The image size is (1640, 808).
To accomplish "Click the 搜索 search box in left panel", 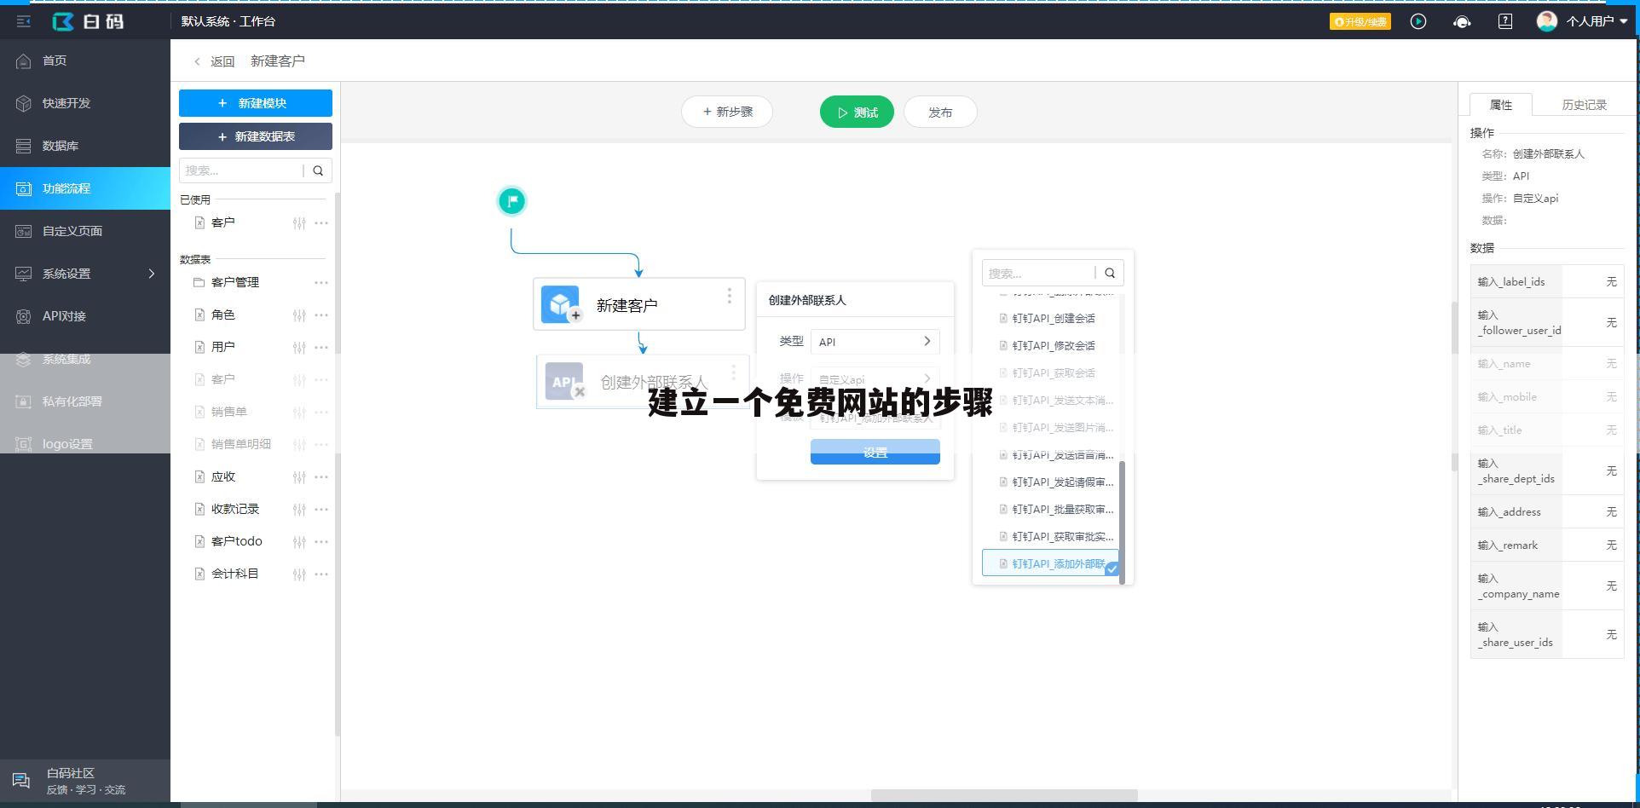I will point(241,170).
